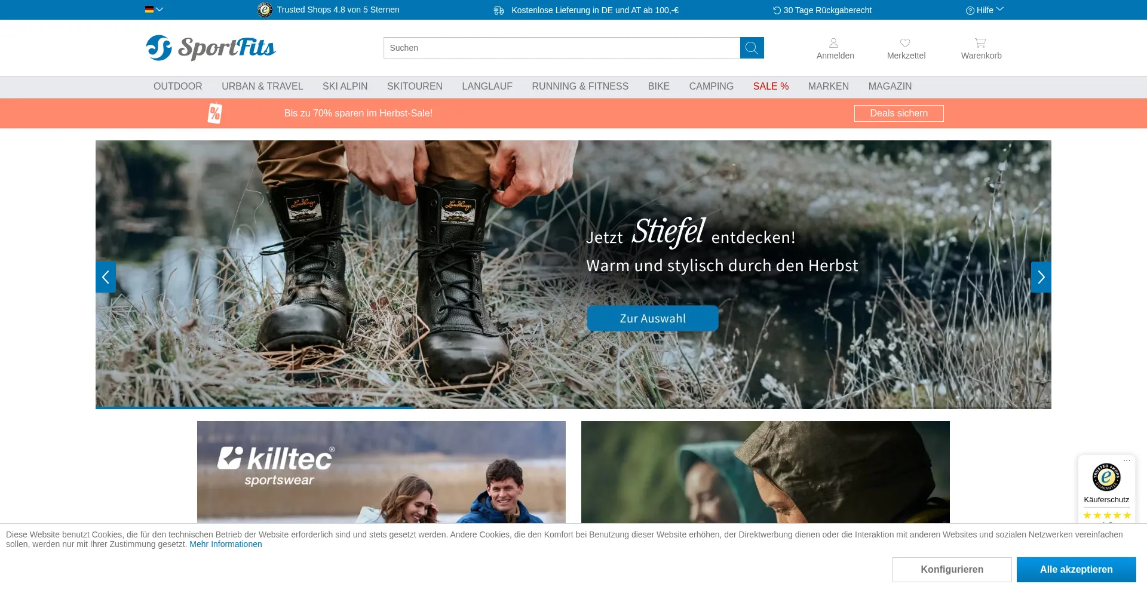Open the Anmelden account icon
This screenshot has height=593, width=1147.
pyautogui.click(x=834, y=44)
